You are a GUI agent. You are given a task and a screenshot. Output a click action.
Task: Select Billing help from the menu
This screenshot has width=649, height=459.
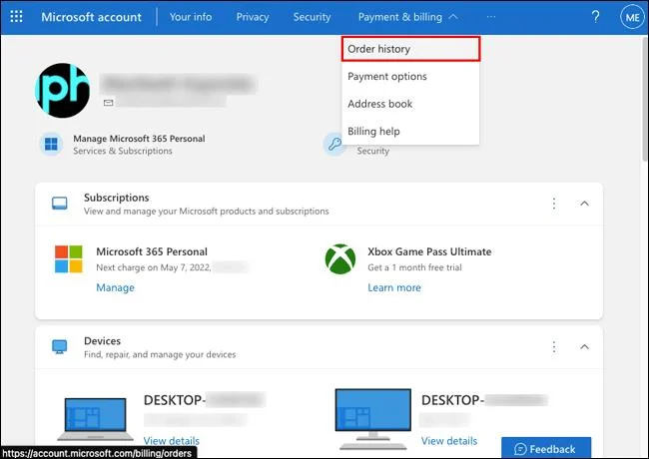[x=410, y=132]
